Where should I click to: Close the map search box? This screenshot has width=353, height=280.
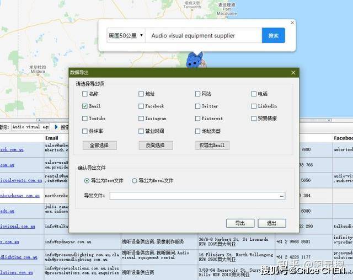(292, 23)
